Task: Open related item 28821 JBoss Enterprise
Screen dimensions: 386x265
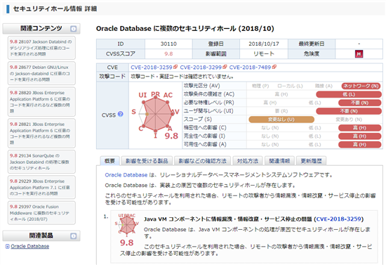Action: (x=41, y=133)
